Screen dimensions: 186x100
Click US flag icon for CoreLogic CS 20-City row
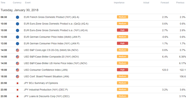18,50
